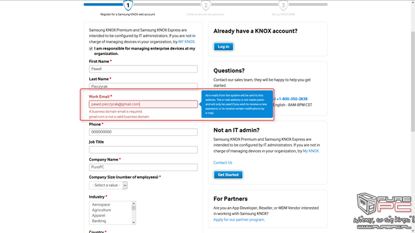Click the Company Name field
The image size is (415, 233).
[x=143, y=167]
